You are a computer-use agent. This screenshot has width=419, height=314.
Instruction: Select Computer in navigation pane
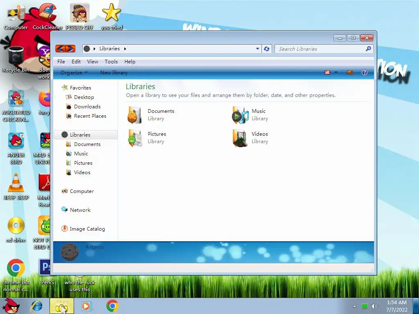(x=81, y=191)
